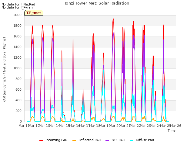Click the Mar 18 Diffuse PAR peak near 970
Screen dimensions: 194x146
coord(104,70)
